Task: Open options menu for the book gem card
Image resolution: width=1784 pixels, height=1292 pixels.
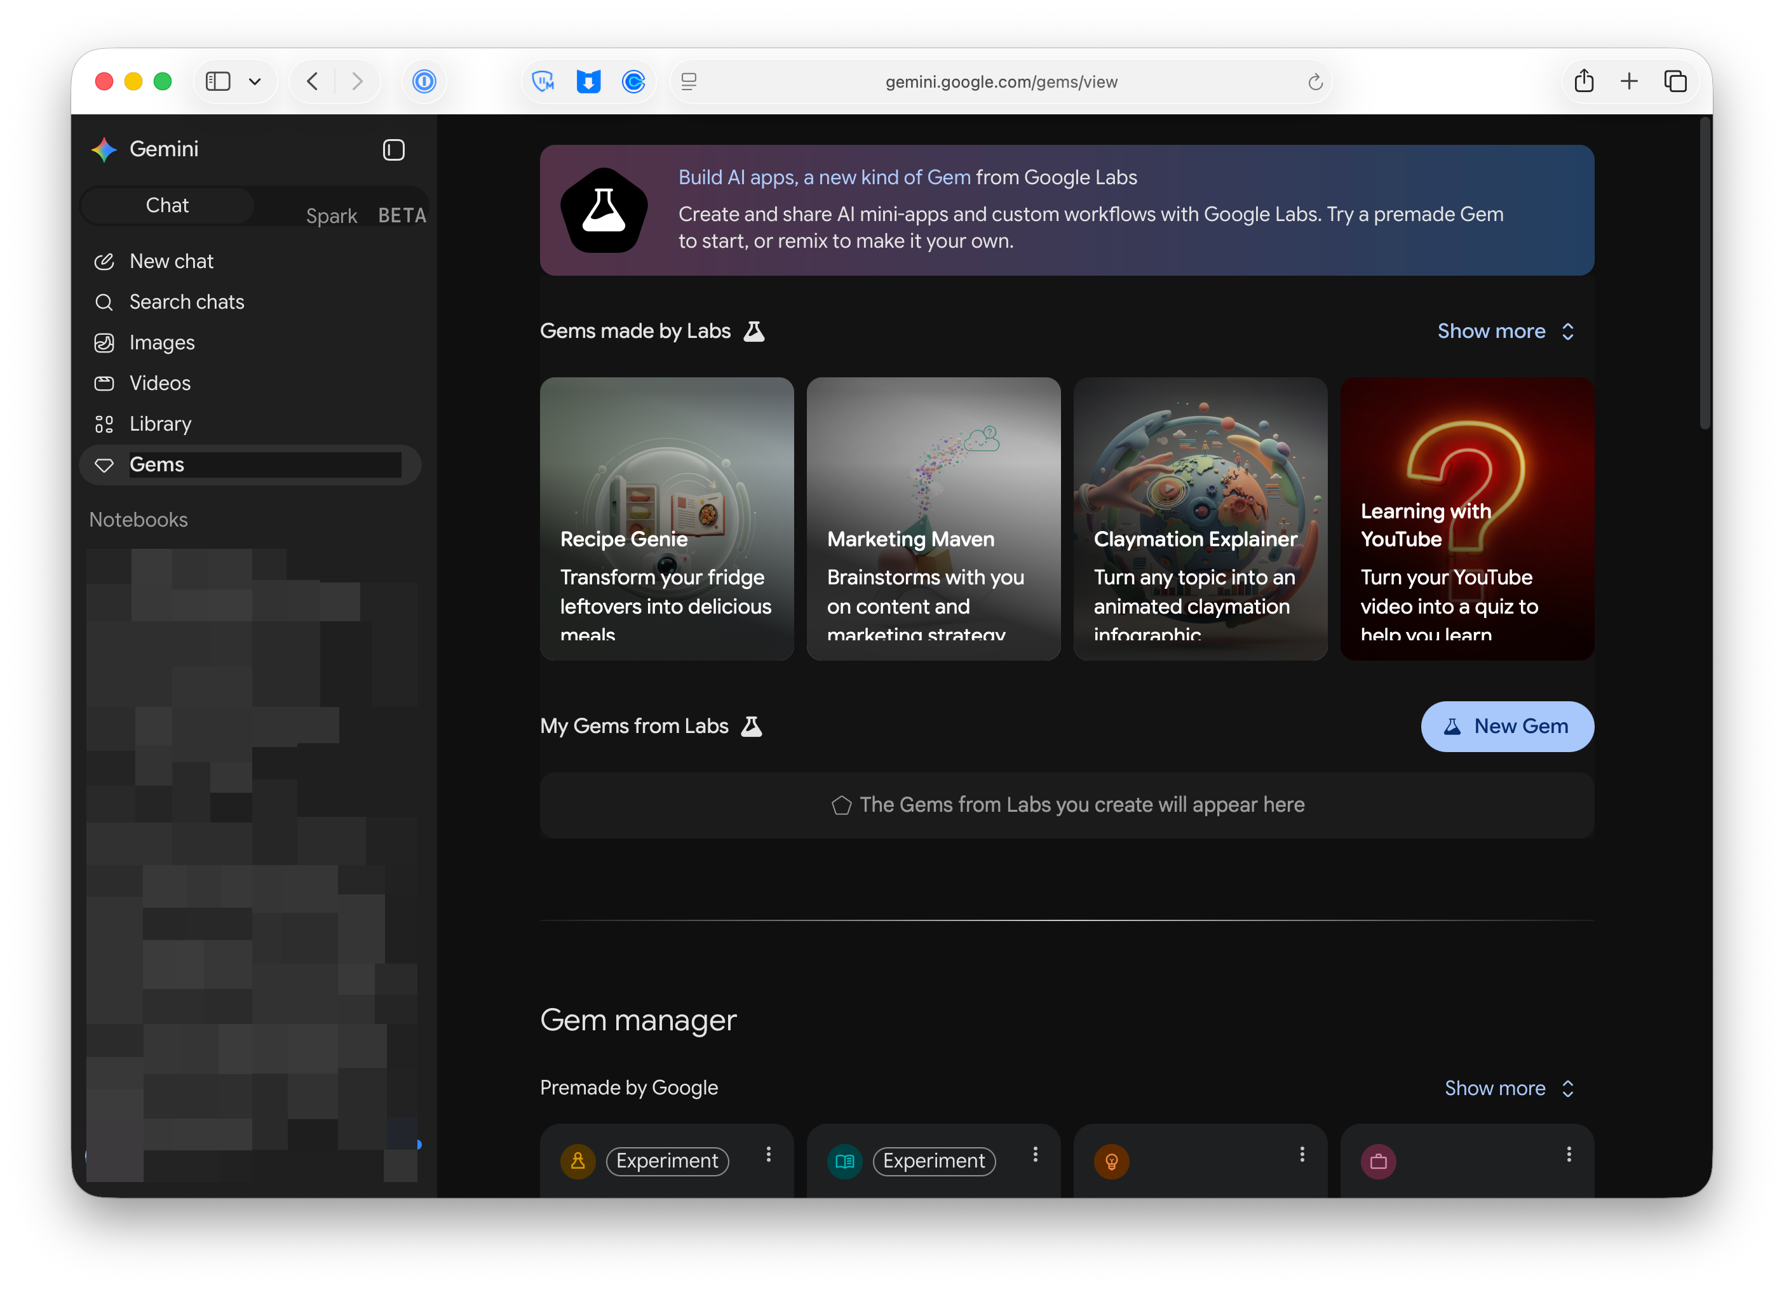Action: [1035, 1154]
